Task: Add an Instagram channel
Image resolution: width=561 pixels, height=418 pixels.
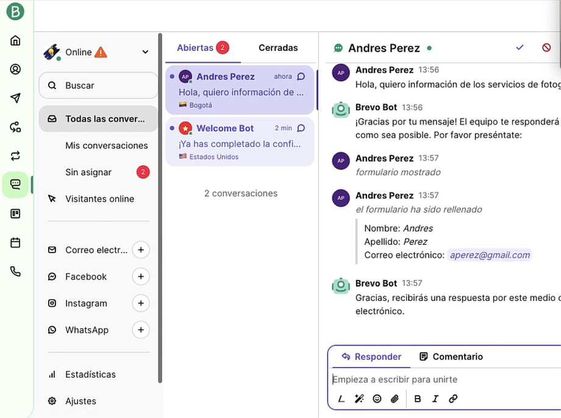Action: 141,303
